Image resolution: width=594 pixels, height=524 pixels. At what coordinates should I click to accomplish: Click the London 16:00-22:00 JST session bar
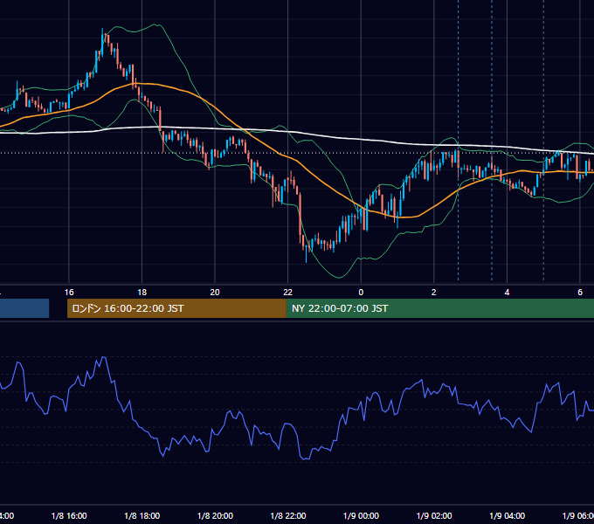pos(176,308)
